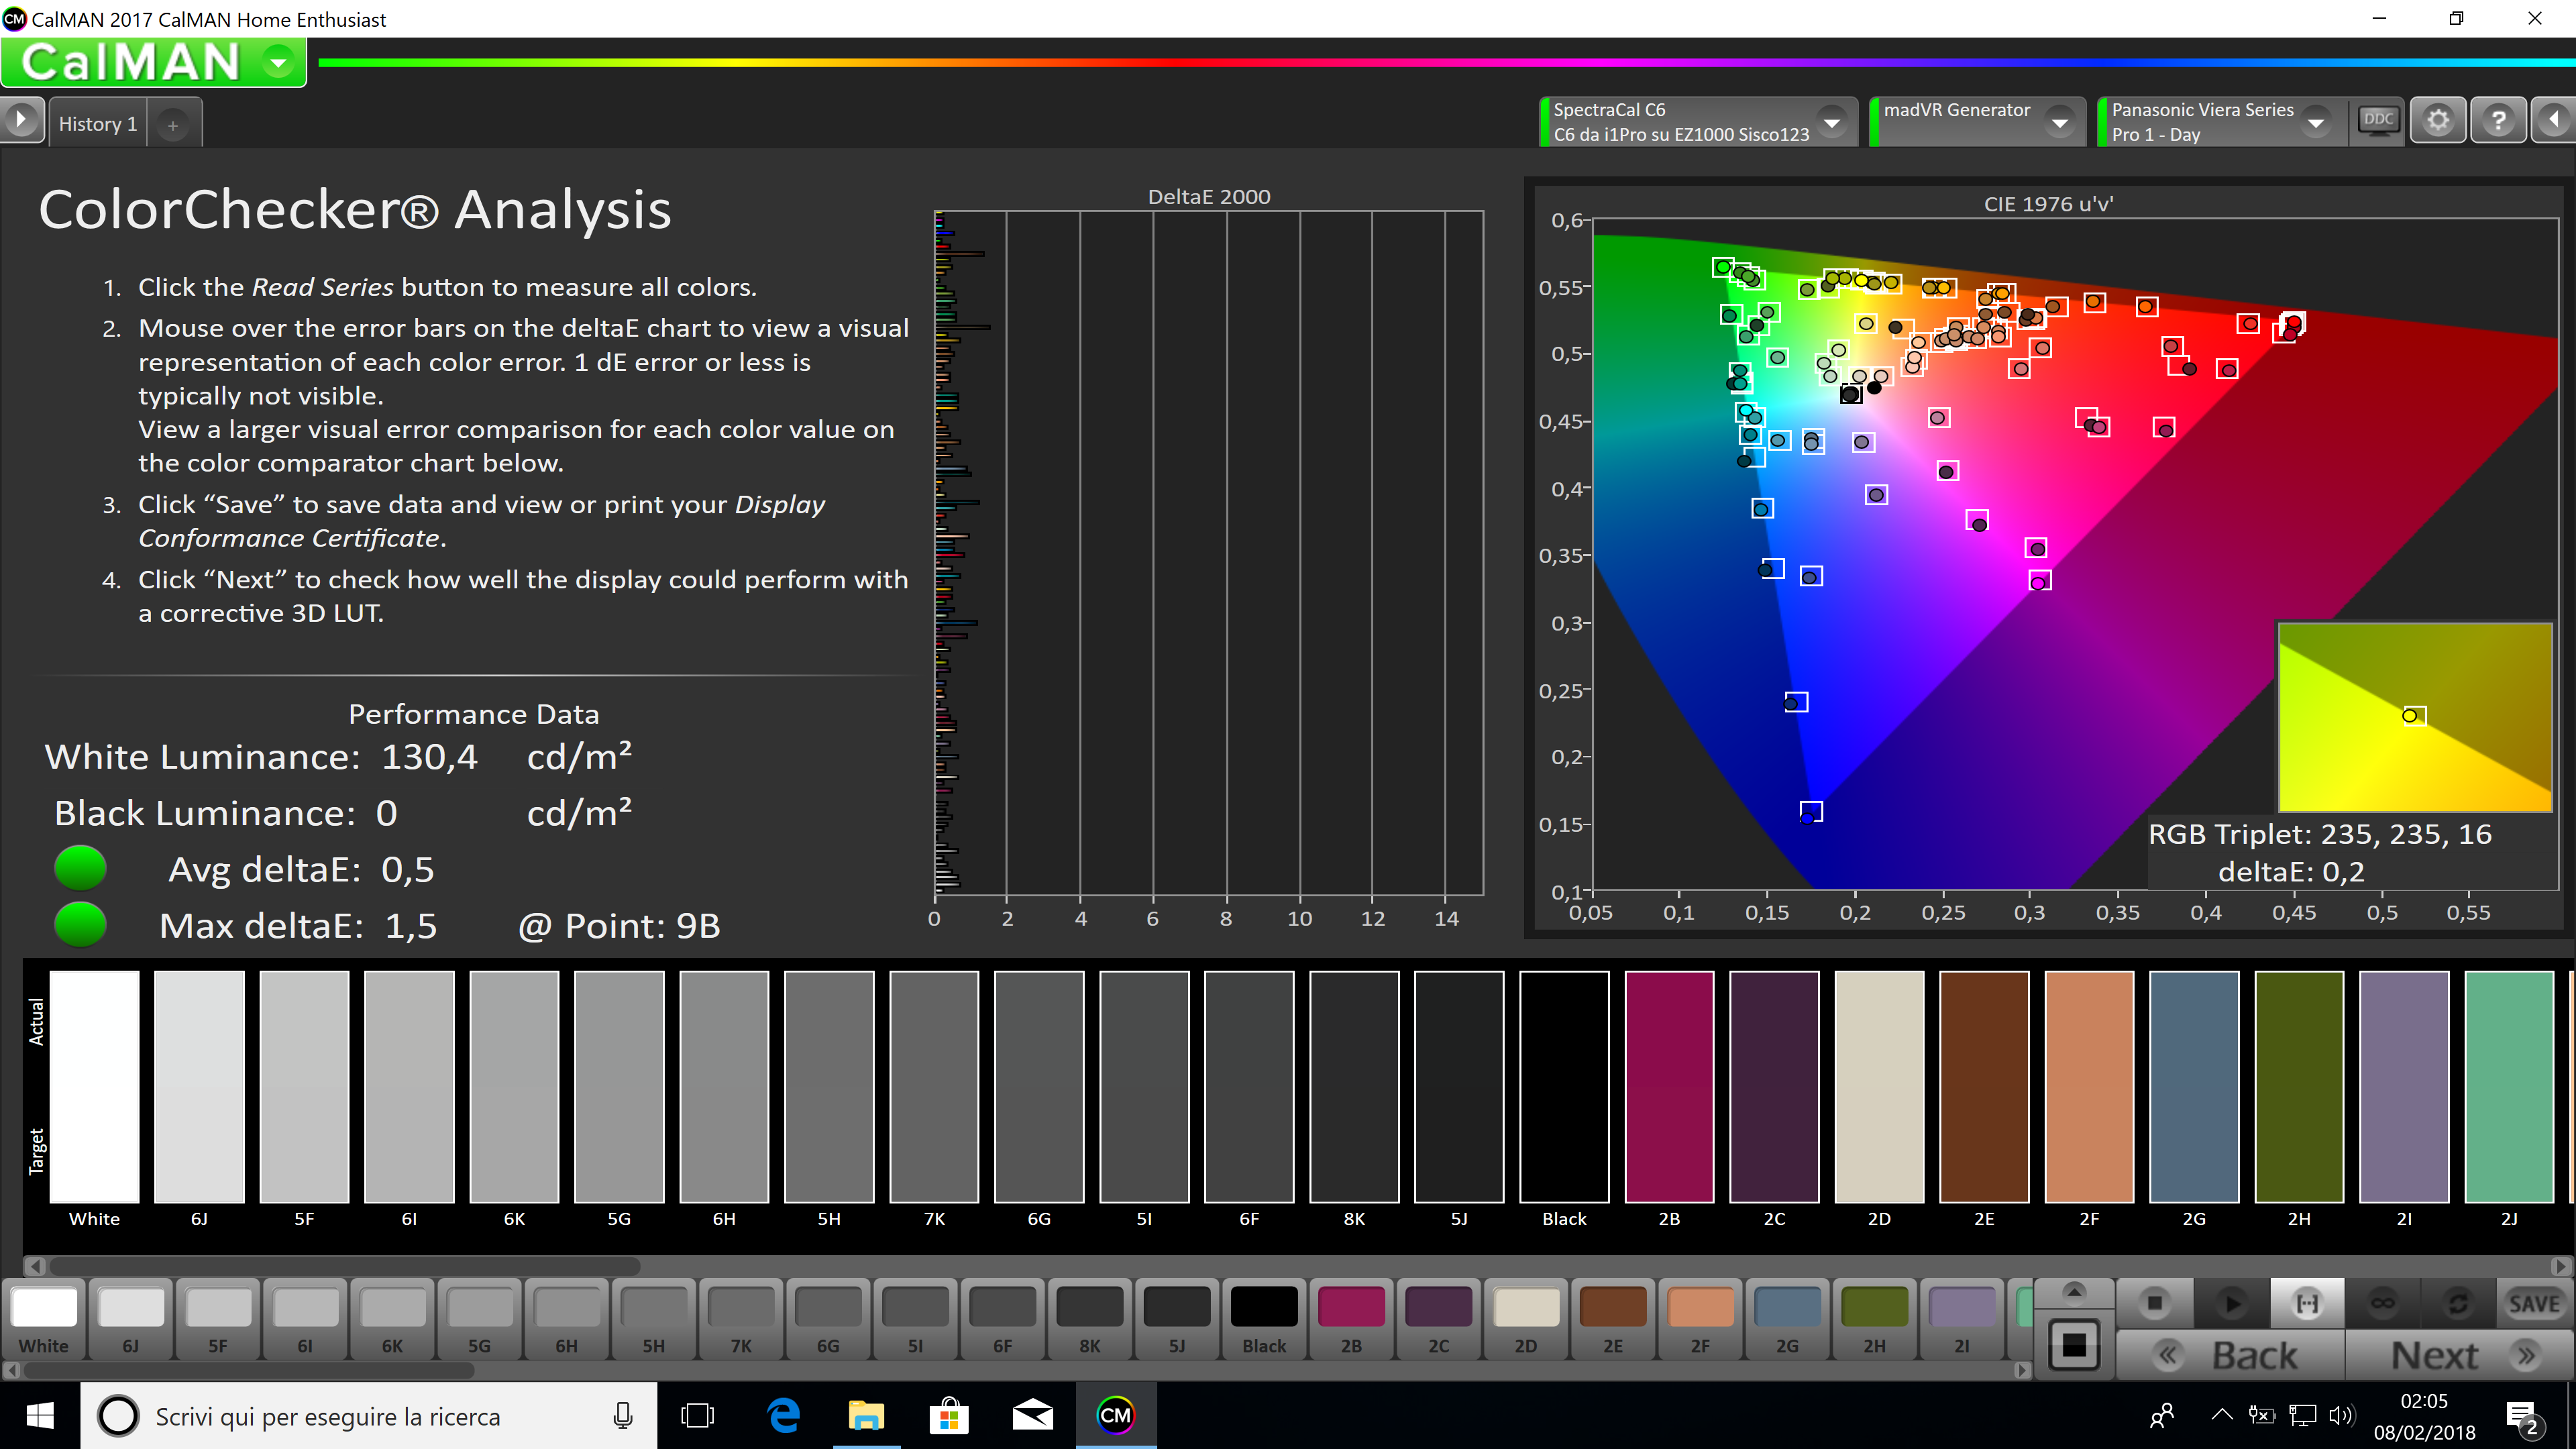Click patch strip scrollbar left arrow

(x=11, y=1370)
